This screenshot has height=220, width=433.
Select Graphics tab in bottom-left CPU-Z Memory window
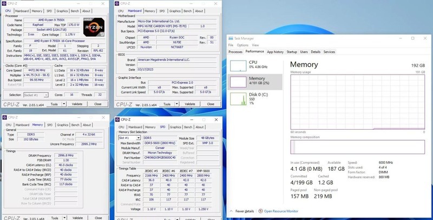click(x=62, y=125)
